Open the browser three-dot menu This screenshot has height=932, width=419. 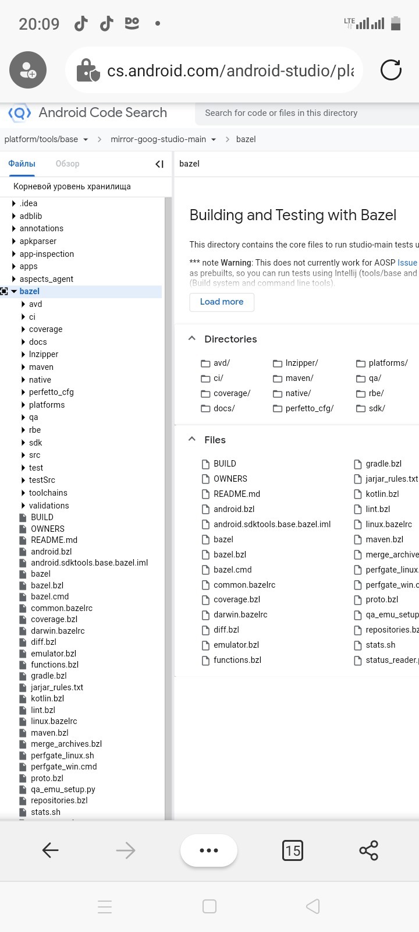tap(208, 850)
